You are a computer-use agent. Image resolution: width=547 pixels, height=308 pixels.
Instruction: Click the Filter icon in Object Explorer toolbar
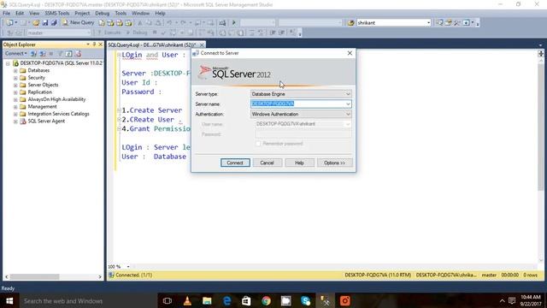pos(60,53)
